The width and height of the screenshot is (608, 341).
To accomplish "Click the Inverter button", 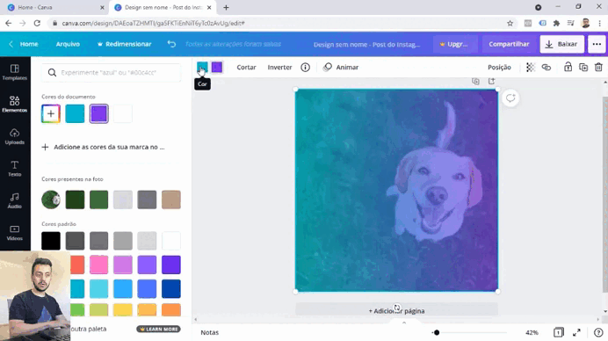I will point(279,67).
